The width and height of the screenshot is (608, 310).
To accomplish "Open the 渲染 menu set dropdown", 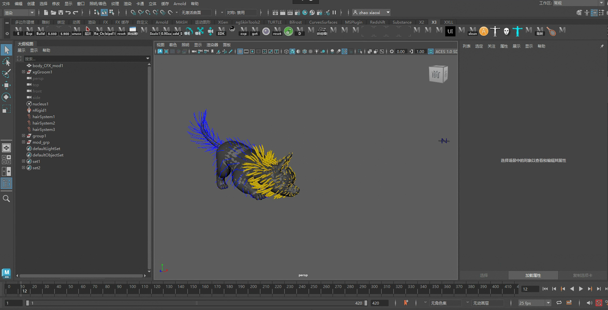I will click(x=19, y=13).
